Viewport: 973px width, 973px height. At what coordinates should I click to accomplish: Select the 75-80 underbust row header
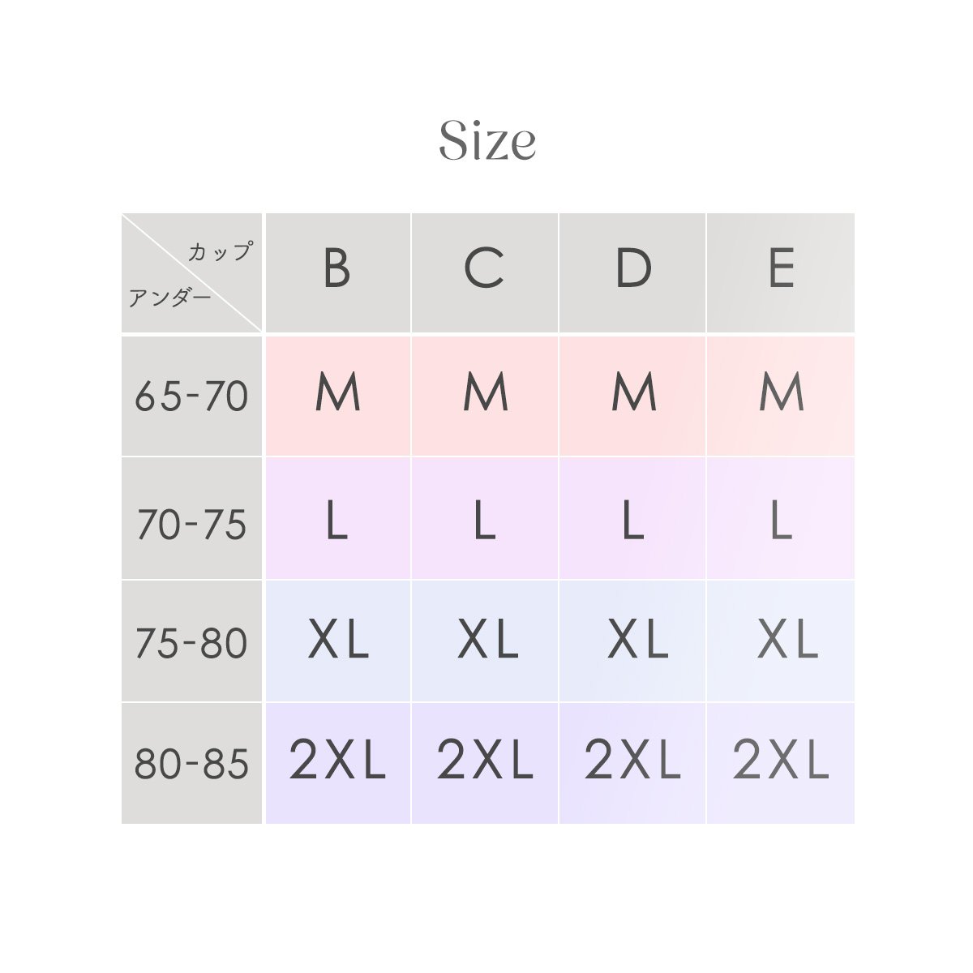[191, 641]
